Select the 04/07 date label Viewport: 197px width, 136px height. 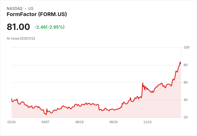point(46,122)
